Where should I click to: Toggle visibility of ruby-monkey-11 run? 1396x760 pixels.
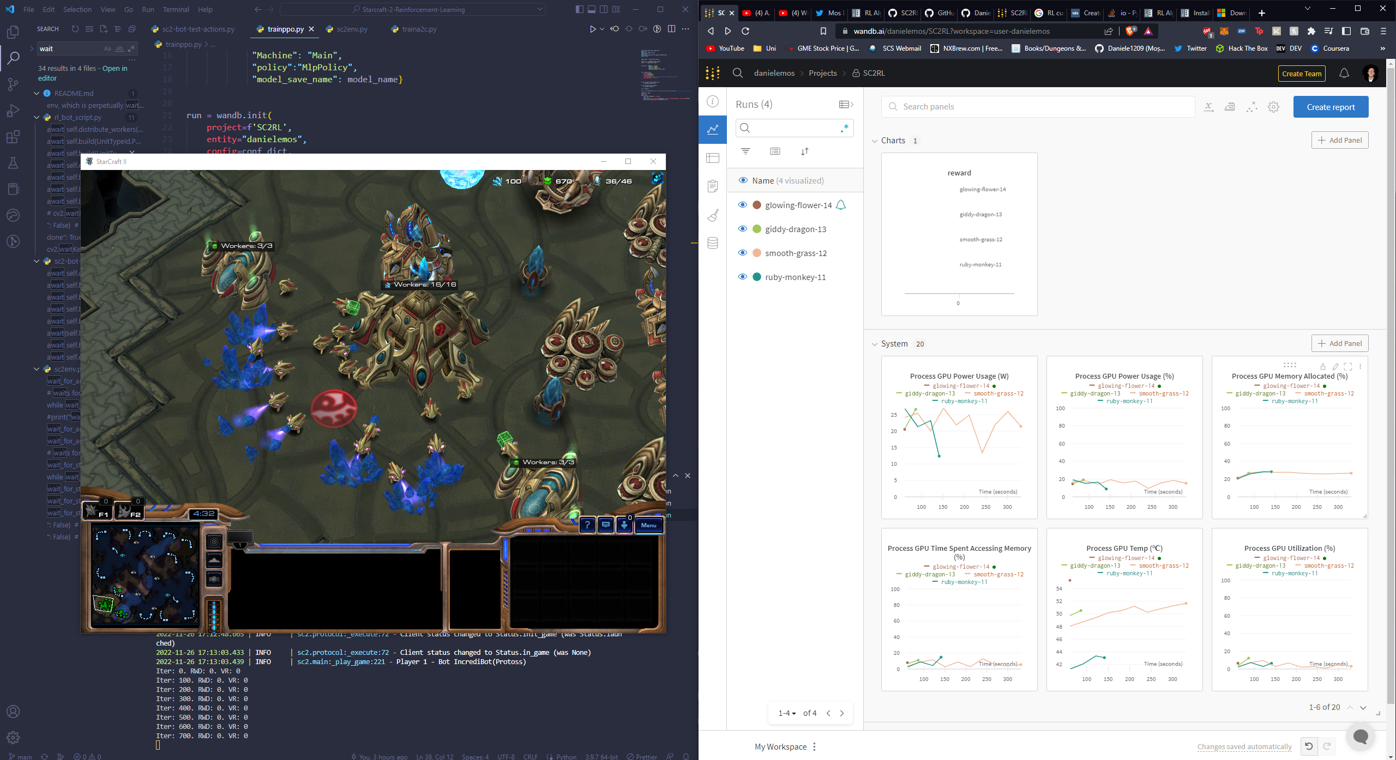click(x=742, y=277)
